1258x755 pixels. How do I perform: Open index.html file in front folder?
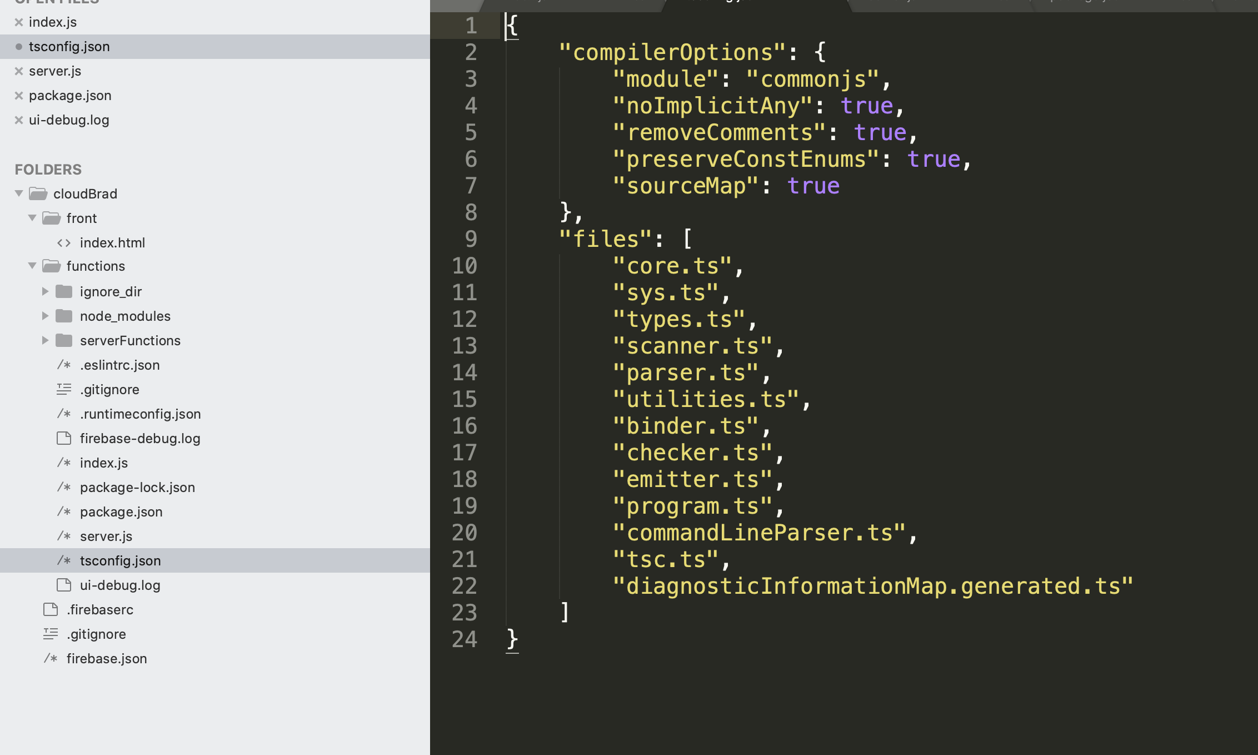tap(112, 243)
